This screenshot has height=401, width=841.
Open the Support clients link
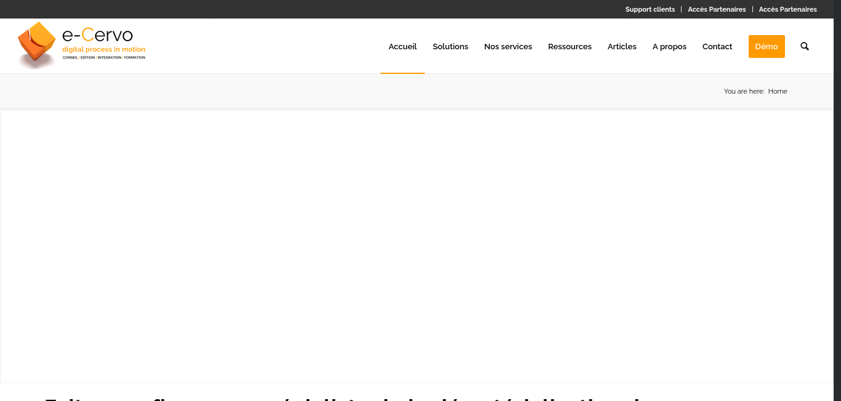[650, 9]
